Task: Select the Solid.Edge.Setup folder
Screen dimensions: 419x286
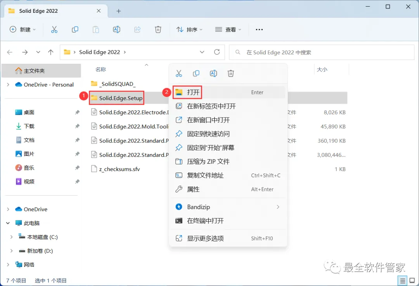Action: [x=116, y=98]
